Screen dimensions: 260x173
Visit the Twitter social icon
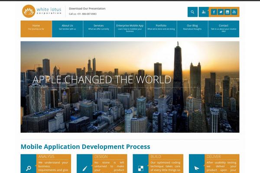click(221, 12)
